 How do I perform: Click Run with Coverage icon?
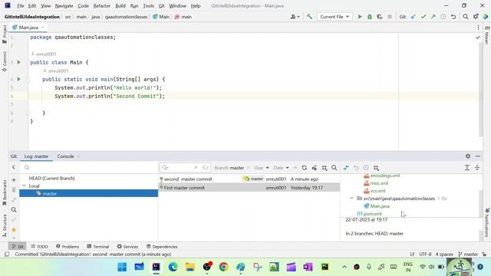380,17
